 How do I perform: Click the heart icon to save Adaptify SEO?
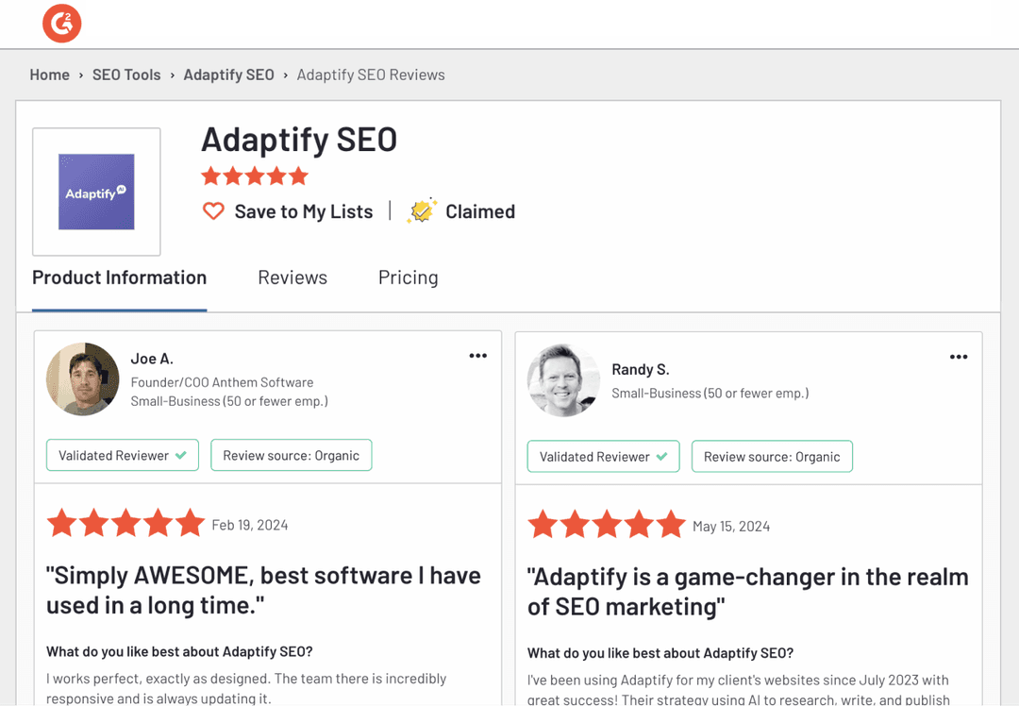pos(213,211)
